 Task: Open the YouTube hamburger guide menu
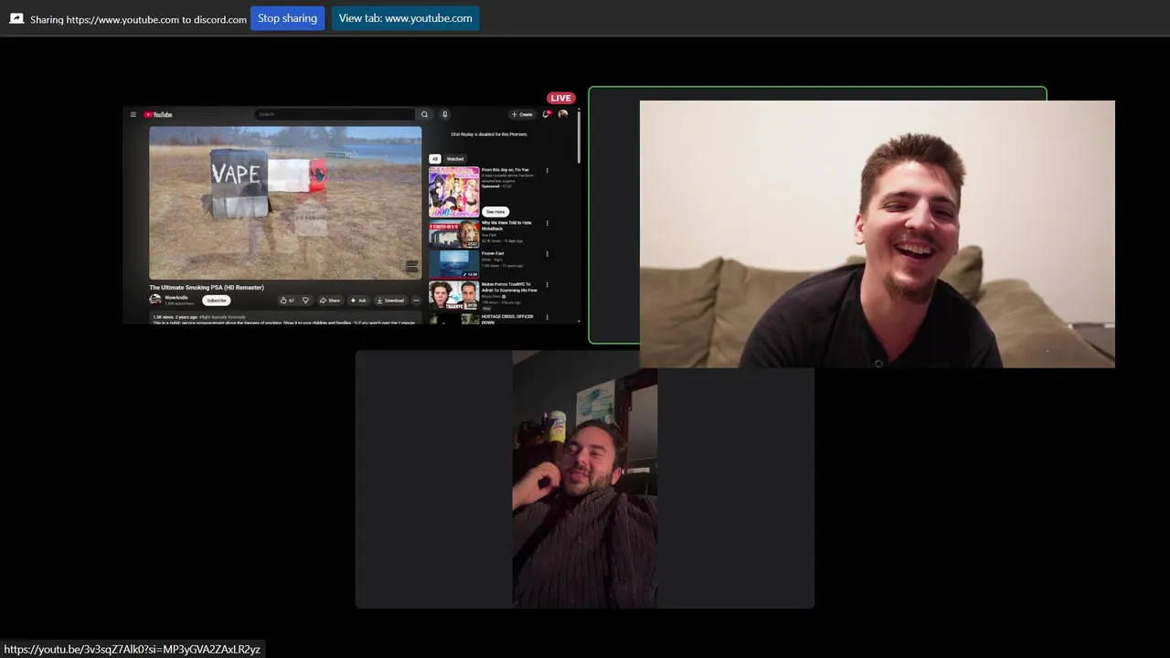point(133,114)
